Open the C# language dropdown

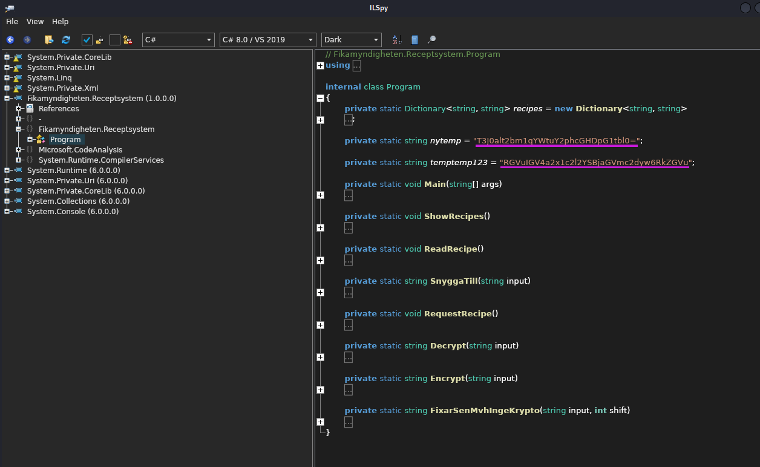click(x=178, y=40)
